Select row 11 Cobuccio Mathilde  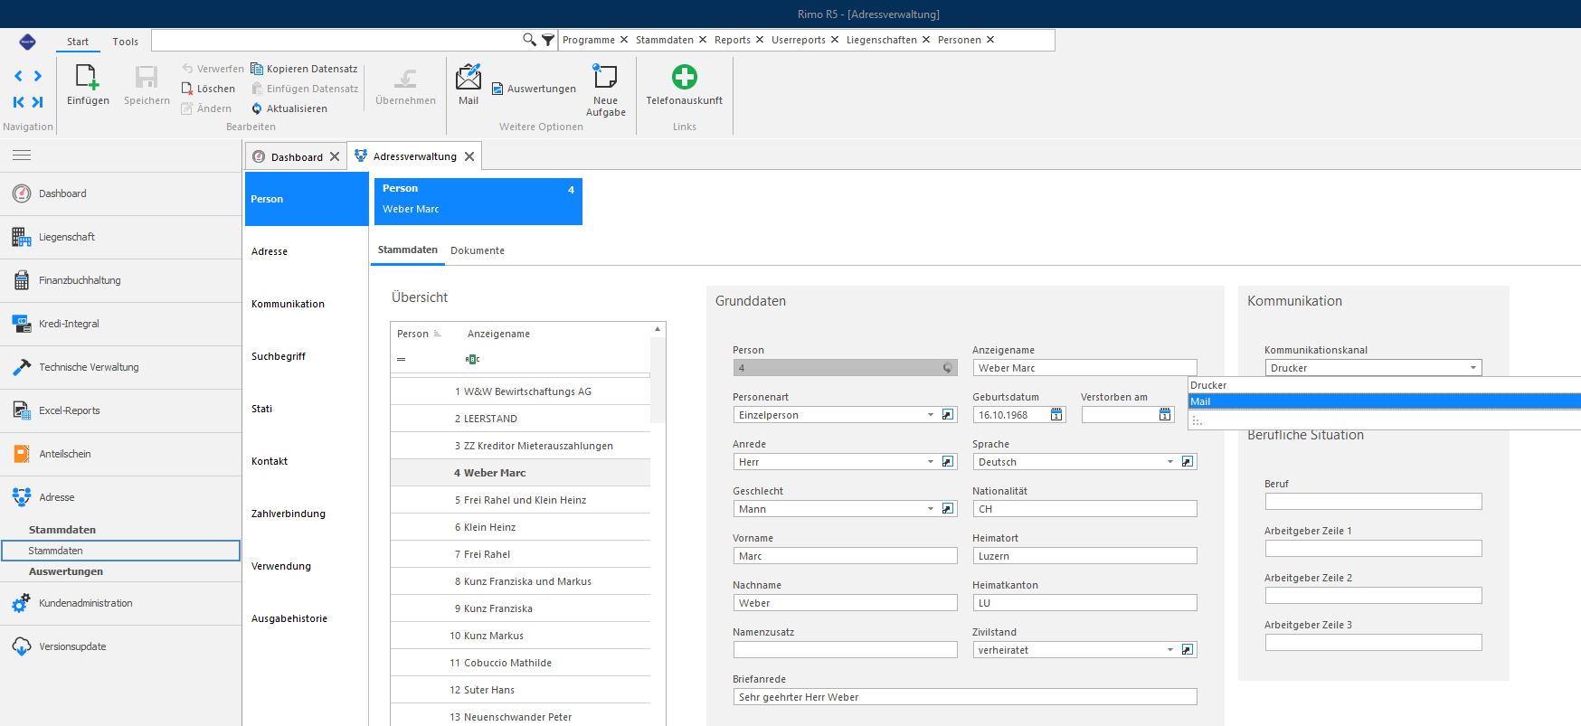(x=520, y=663)
